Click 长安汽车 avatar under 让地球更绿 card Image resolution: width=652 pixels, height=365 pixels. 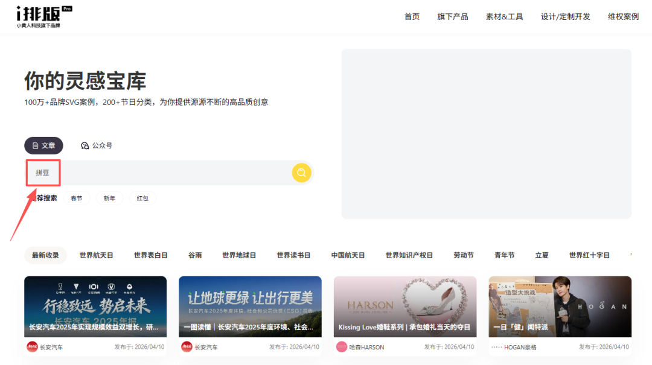[187, 347]
